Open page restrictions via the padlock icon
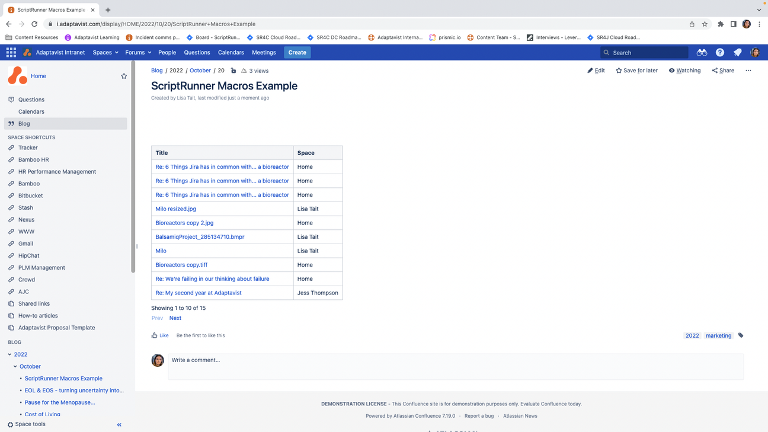The image size is (768, 432). (x=233, y=70)
